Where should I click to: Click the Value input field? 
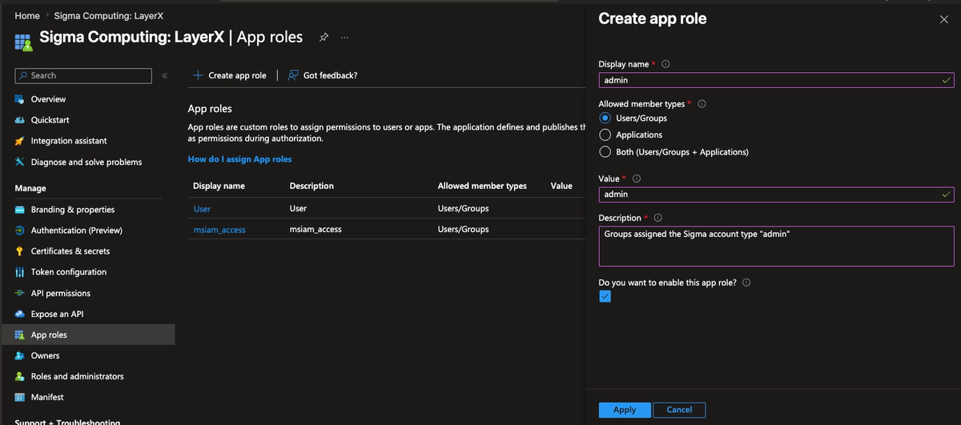[x=776, y=194]
